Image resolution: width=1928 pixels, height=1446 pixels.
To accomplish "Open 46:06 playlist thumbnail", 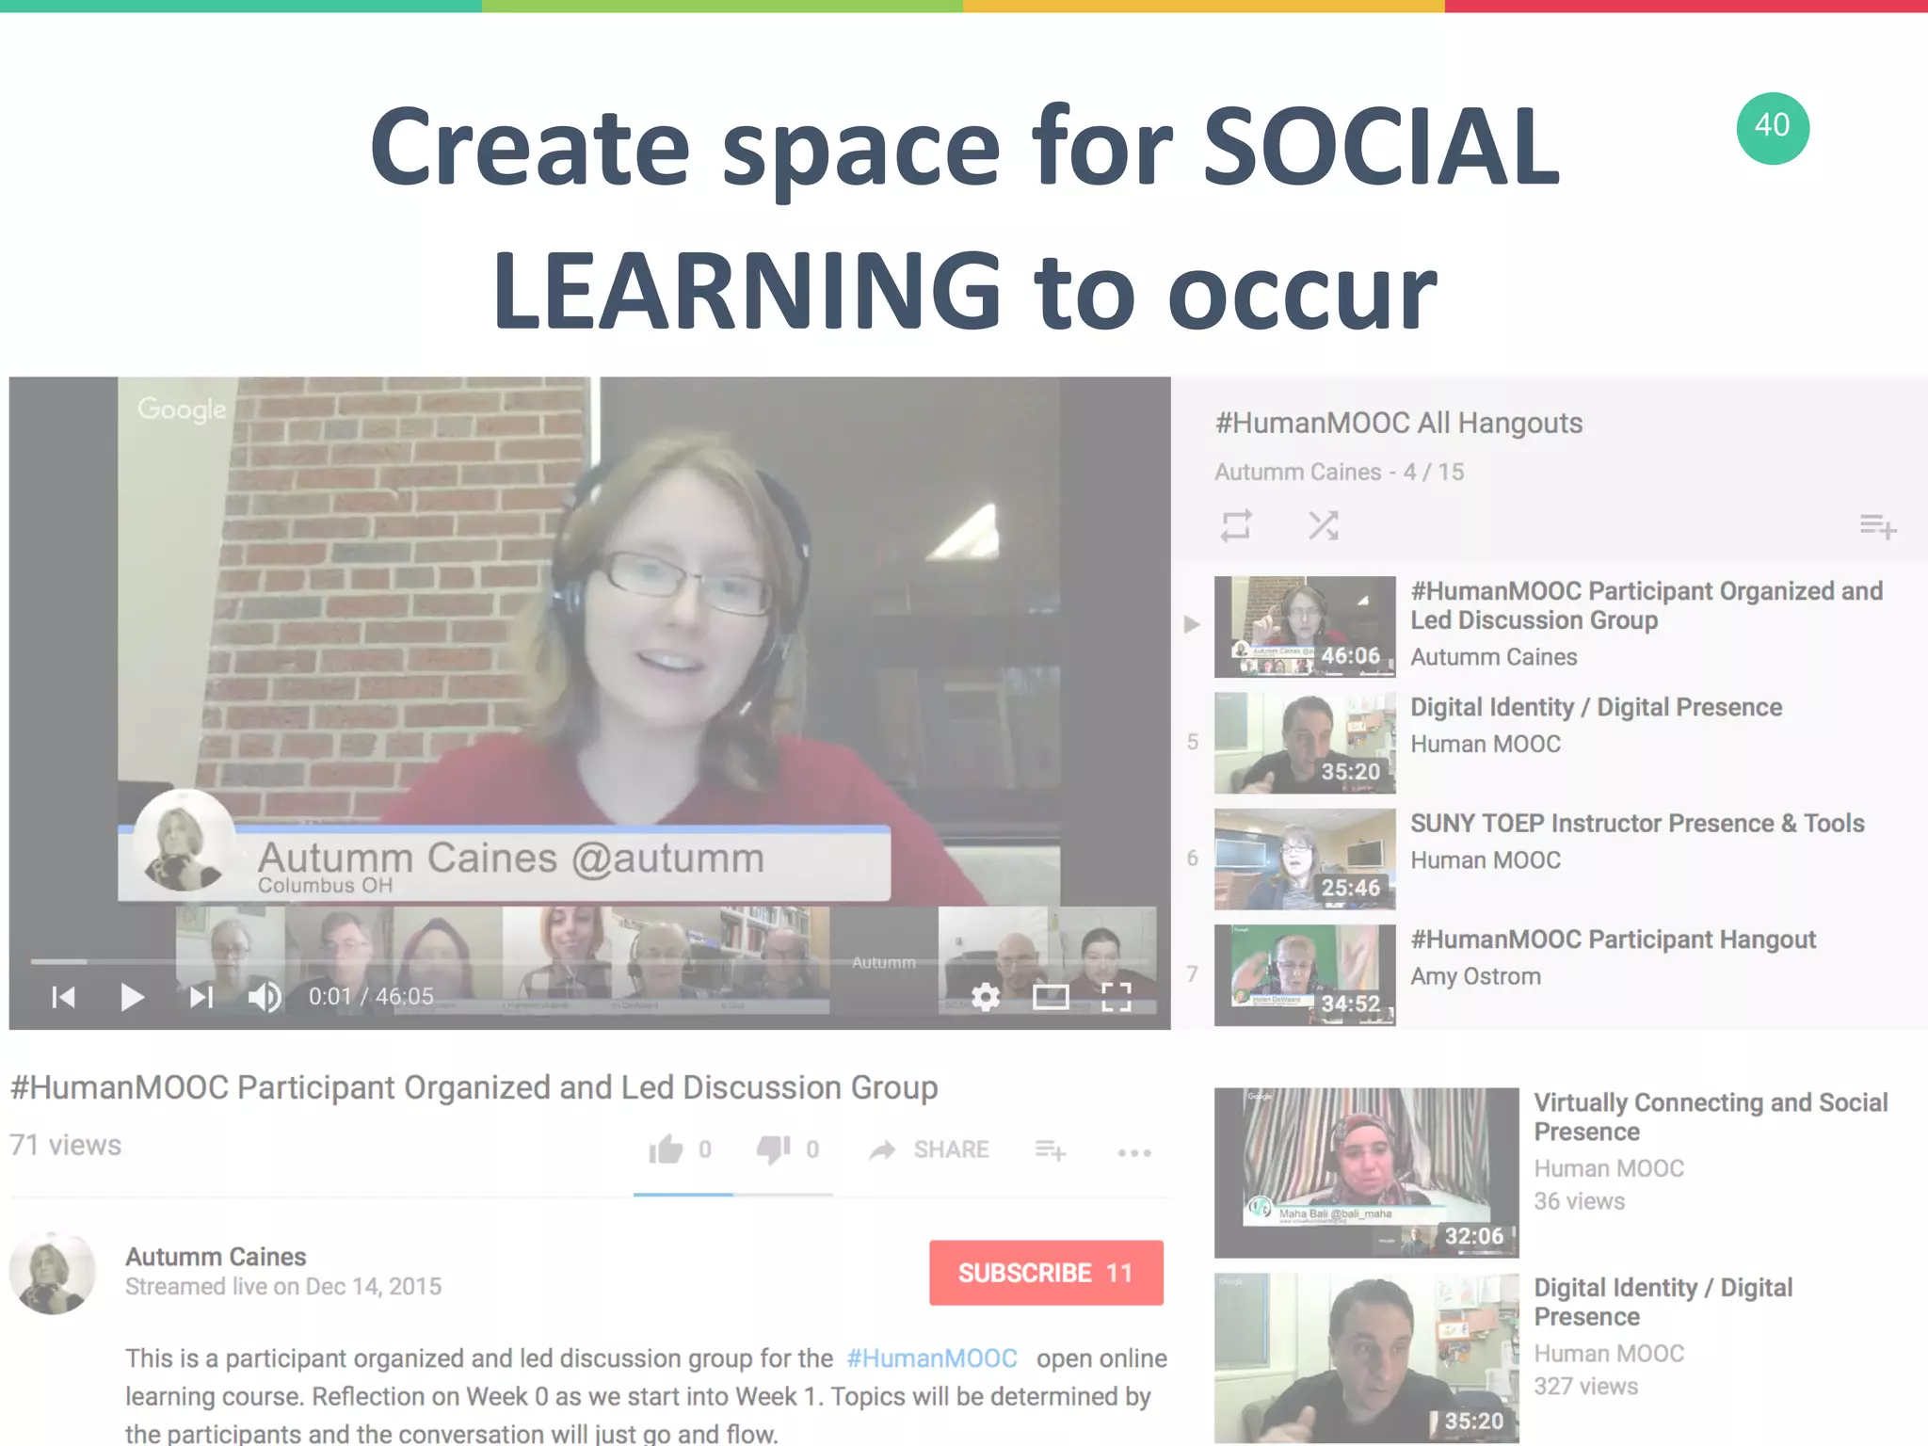I will 1305,627.
